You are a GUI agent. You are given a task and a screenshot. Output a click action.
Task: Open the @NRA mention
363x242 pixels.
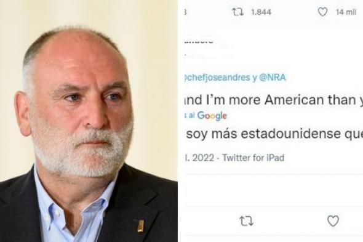tap(272, 78)
